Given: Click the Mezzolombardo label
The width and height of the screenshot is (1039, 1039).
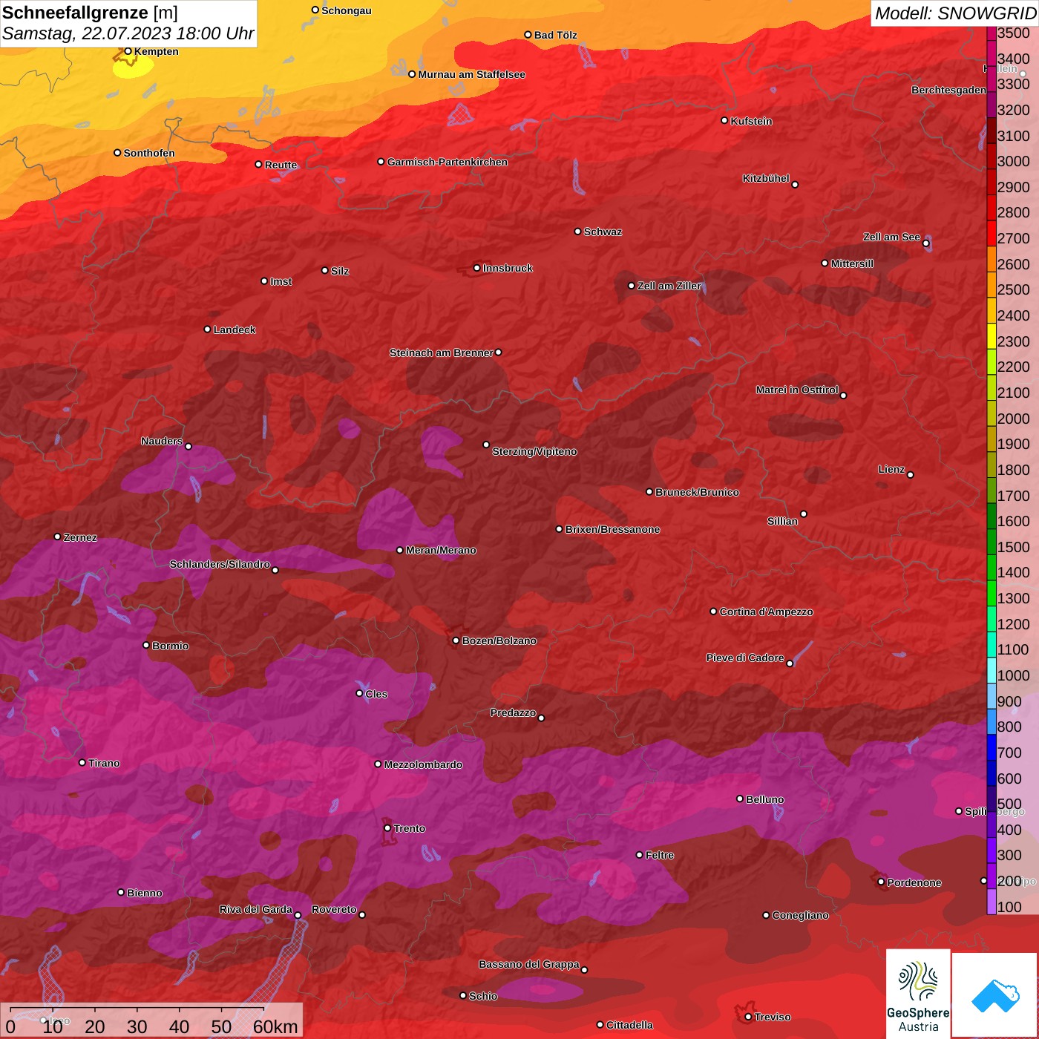Looking at the screenshot, I should click(423, 764).
